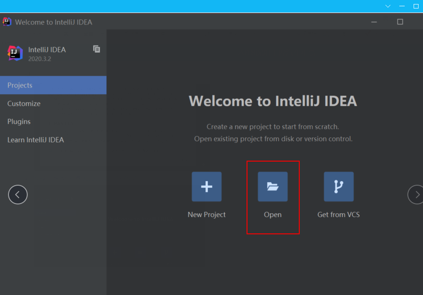Click the small IntelliJ icon in the title bar
This screenshot has width=423, height=295.
7,21
